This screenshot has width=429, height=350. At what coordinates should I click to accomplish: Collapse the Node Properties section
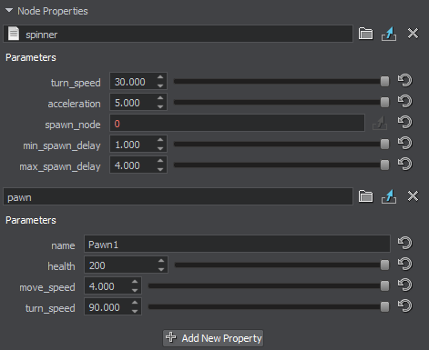coord(9,11)
